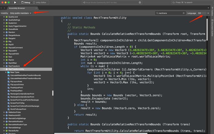This screenshot has height=134, width=214.
Task: Click the Base Types folder icon
Action: [x=8, y=72]
